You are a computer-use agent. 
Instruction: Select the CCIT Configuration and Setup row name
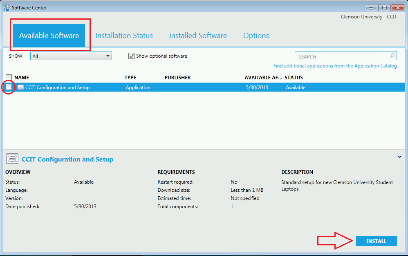tap(58, 88)
